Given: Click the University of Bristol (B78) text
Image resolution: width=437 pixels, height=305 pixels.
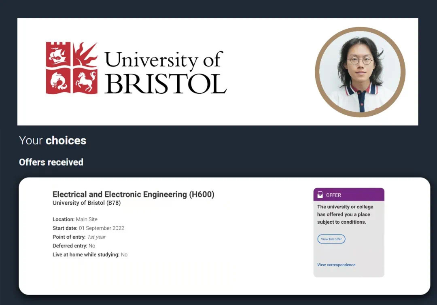Looking at the screenshot, I should point(87,203).
